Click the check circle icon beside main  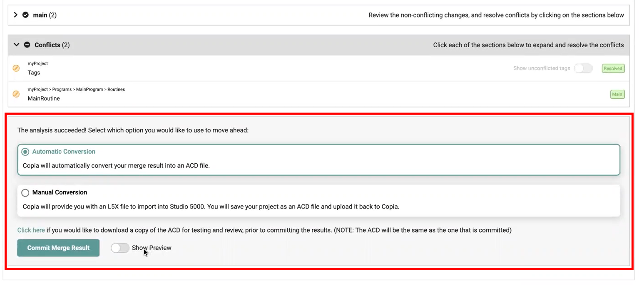coord(25,15)
